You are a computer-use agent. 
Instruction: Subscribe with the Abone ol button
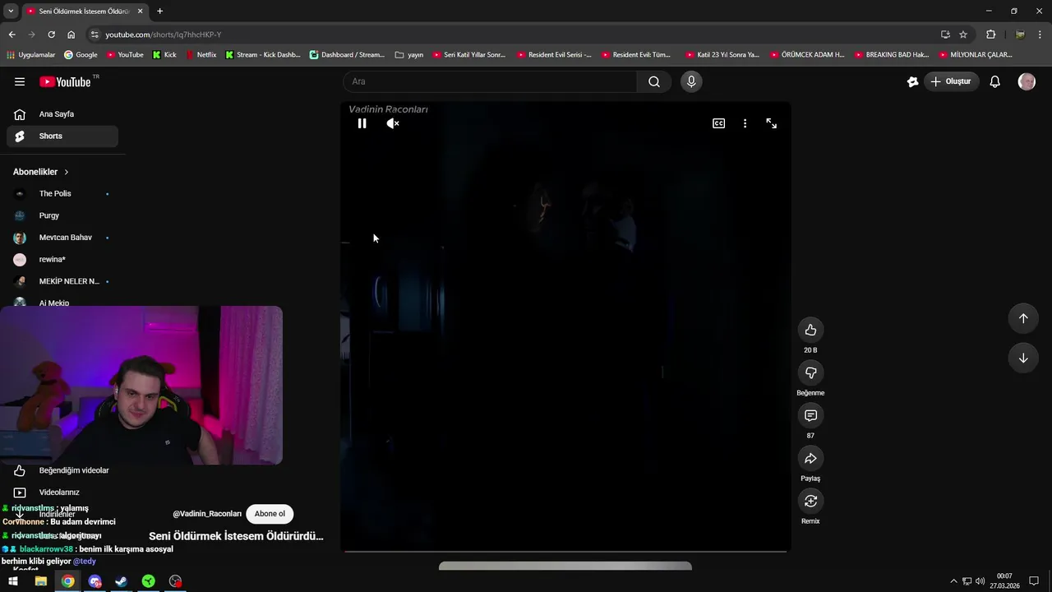coord(270,514)
